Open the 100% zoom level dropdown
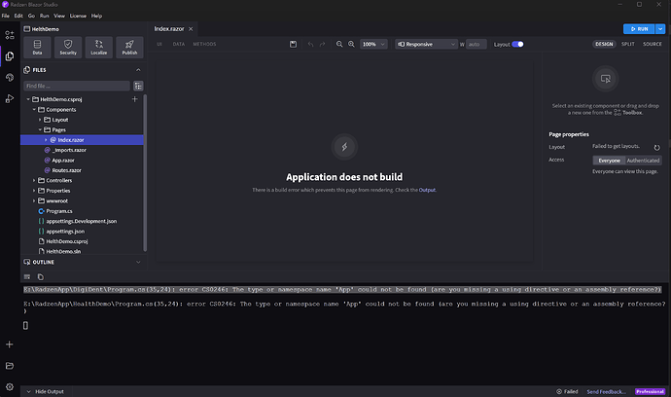This screenshot has height=397, width=671. point(373,44)
